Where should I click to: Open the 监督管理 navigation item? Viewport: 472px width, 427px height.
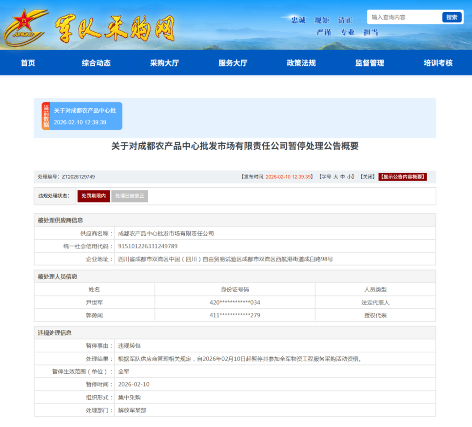pyautogui.click(x=369, y=63)
